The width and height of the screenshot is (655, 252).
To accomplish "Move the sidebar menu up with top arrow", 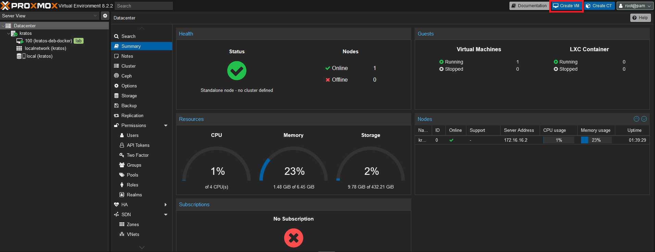I will (x=142, y=28).
